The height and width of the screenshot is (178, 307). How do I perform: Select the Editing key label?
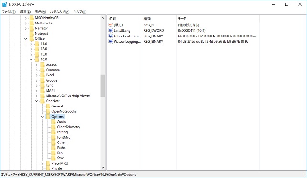coord(62,132)
